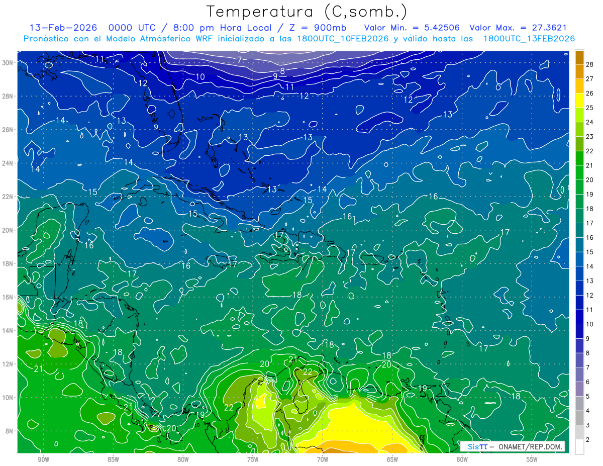Click the color bar label 15
603x466 pixels.
(590, 252)
